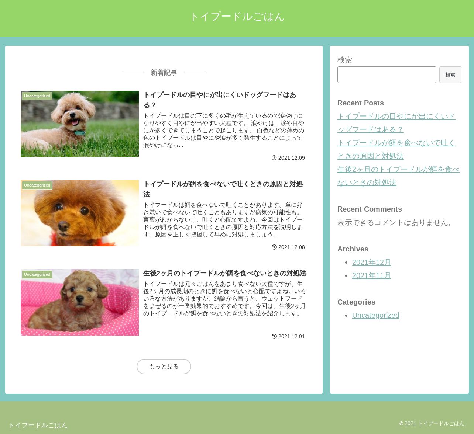
Task: Click the date text 2021.12.01
Action: pos(292,336)
